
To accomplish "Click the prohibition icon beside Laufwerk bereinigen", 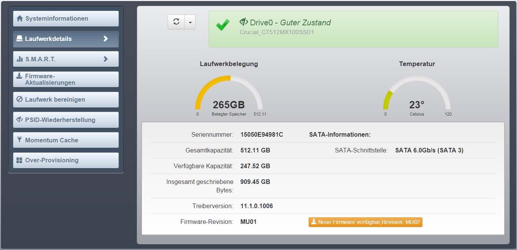I will click(x=20, y=99).
